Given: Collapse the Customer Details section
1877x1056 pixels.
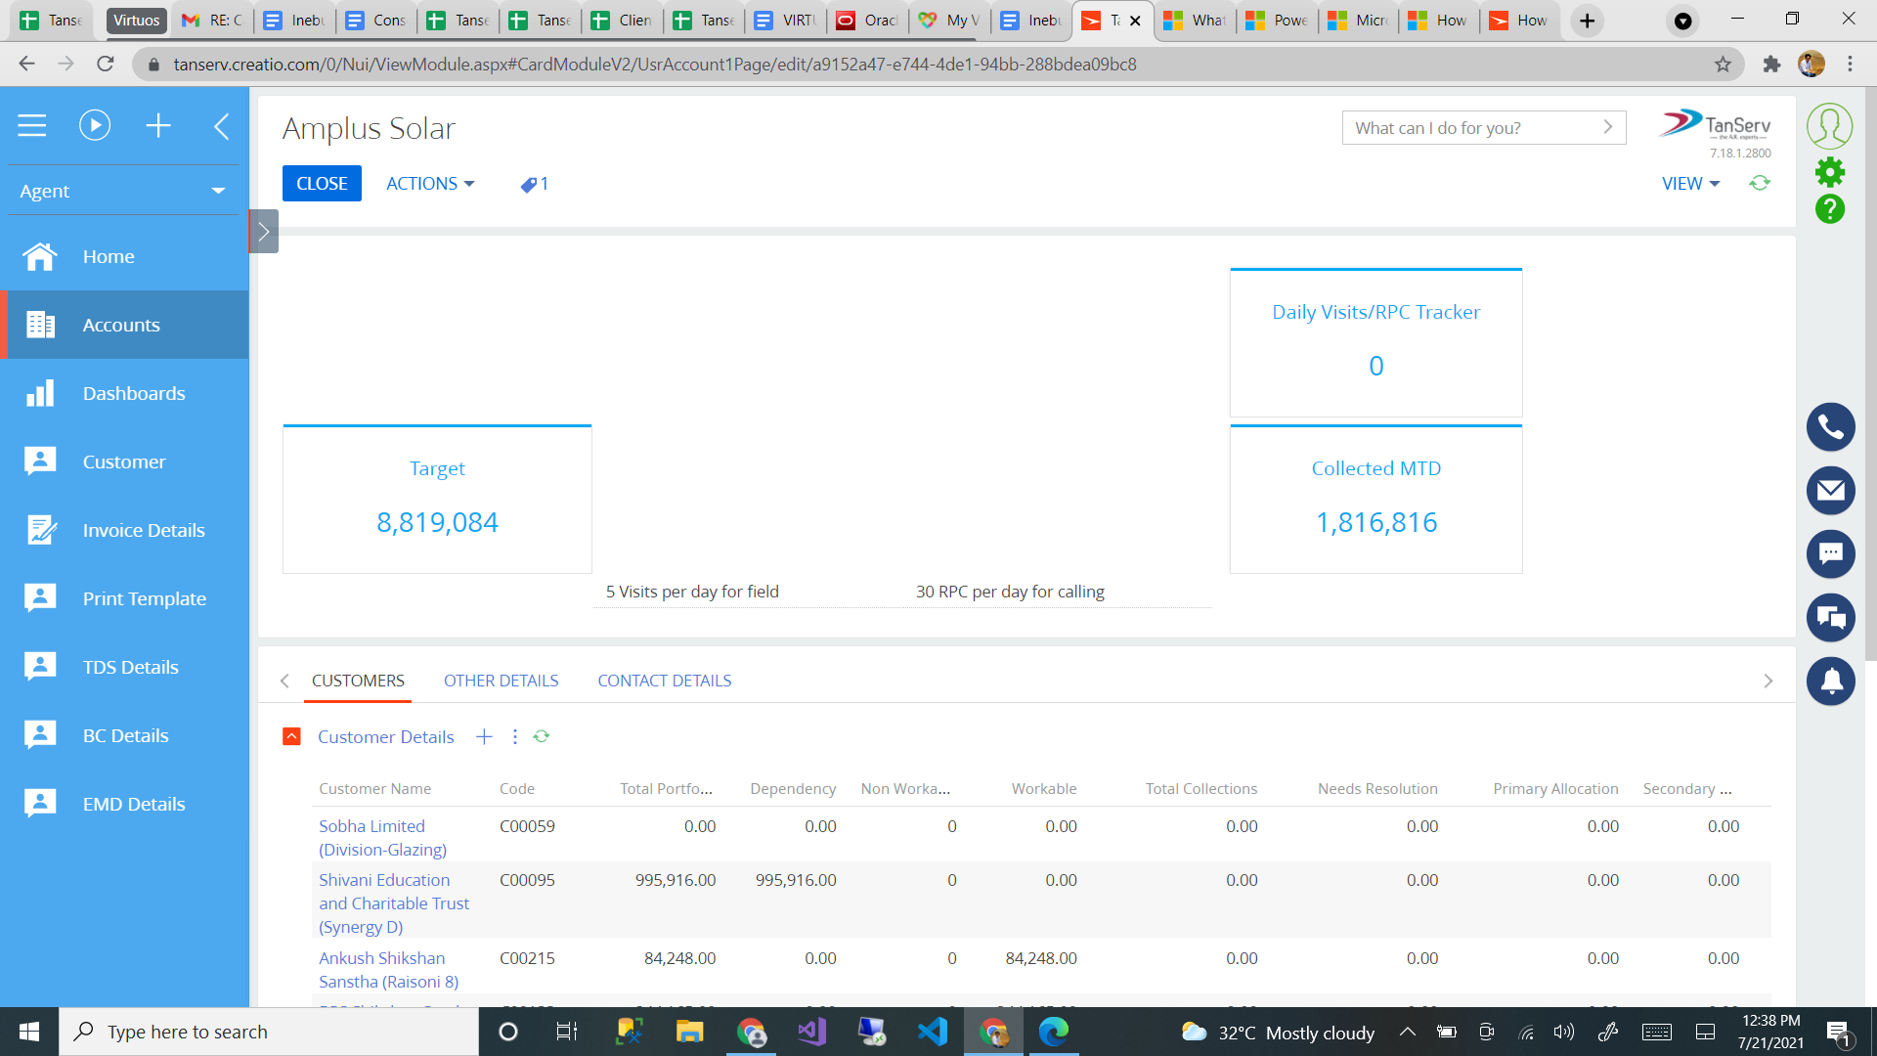Looking at the screenshot, I should click(291, 736).
